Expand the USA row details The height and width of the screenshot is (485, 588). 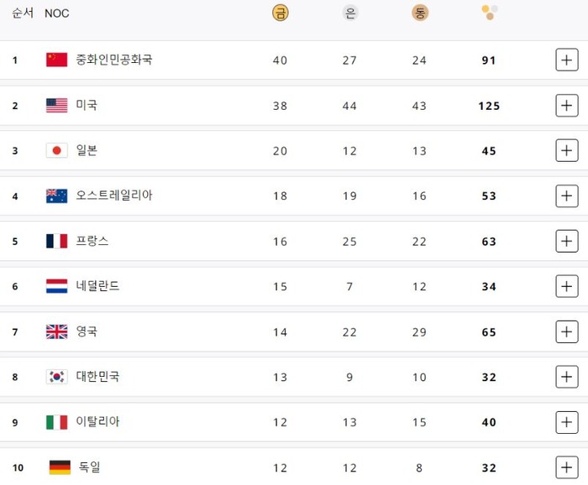coord(567,106)
